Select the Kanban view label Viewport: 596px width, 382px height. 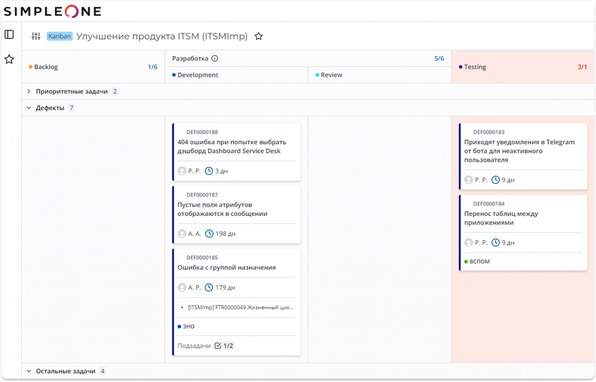(x=59, y=36)
